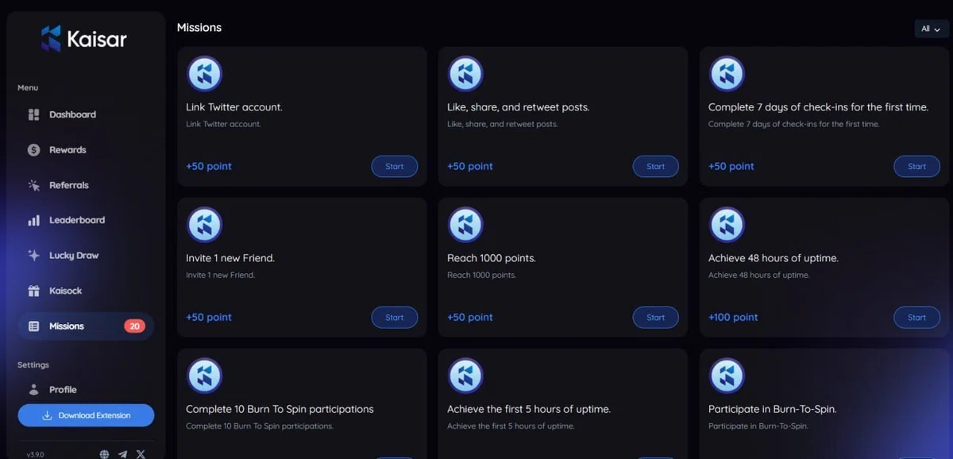Click the Lucky Draw sparkle icon
This screenshot has height=459, width=953.
point(33,256)
